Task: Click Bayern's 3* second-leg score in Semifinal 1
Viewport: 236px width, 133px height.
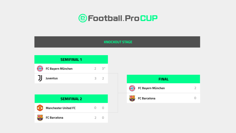Action: tap(103, 68)
